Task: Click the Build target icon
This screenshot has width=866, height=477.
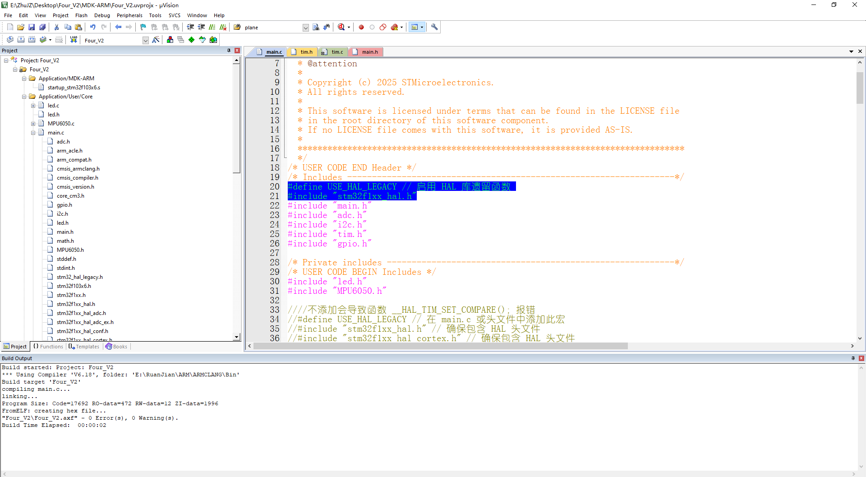Action: point(21,40)
